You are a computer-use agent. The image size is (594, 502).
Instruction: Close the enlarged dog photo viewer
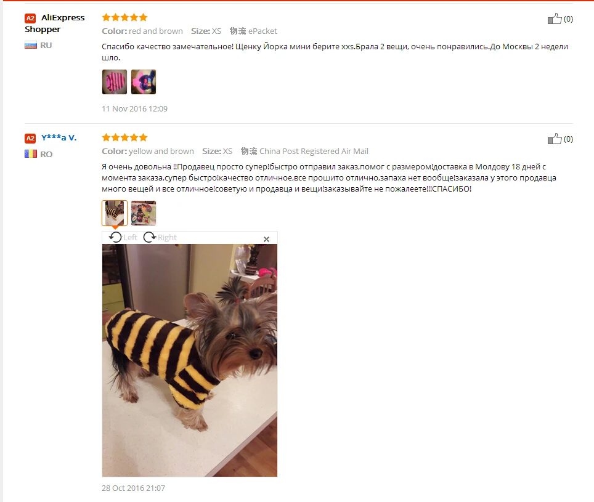(266, 239)
